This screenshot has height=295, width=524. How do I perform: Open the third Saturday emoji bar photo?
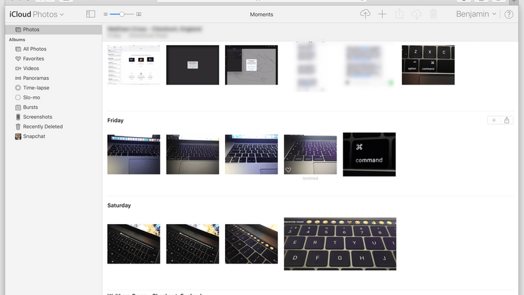(x=252, y=244)
